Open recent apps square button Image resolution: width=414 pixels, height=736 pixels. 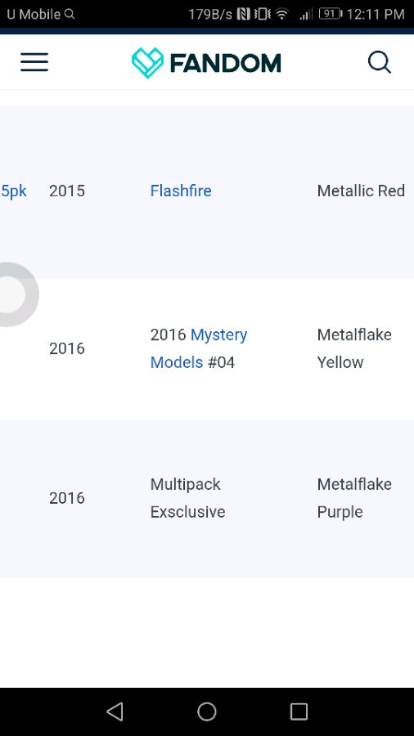pyautogui.click(x=299, y=711)
